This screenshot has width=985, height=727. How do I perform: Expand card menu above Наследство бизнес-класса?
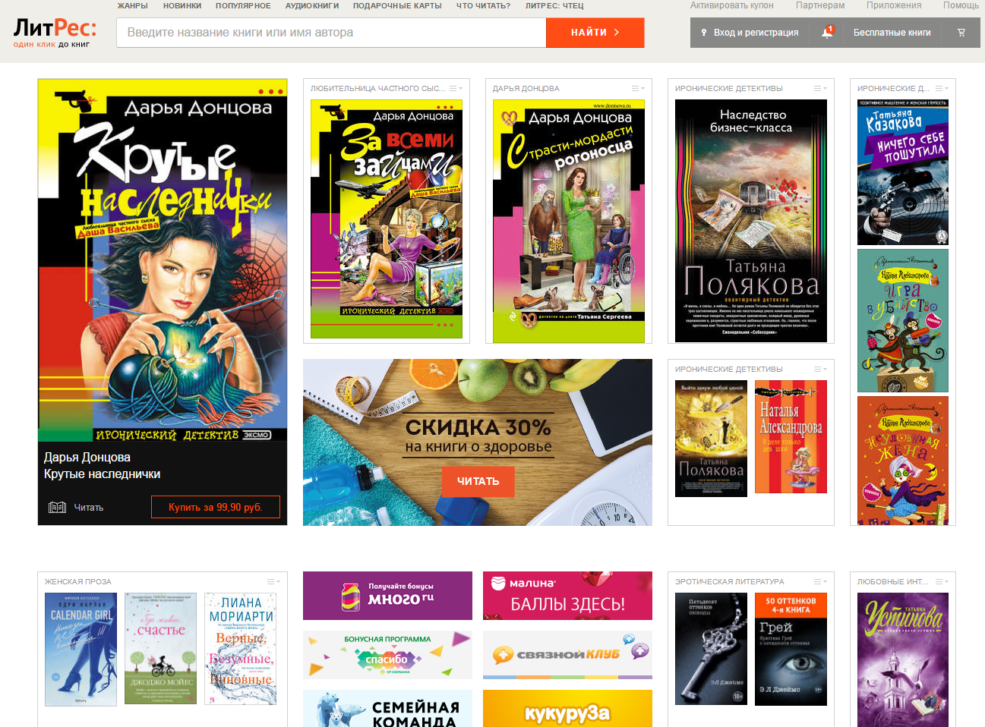(x=820, y=89)
